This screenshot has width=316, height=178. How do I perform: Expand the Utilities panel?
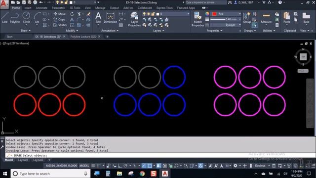269,31
